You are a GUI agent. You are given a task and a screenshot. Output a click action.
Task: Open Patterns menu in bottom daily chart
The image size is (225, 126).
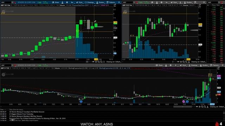214,65
